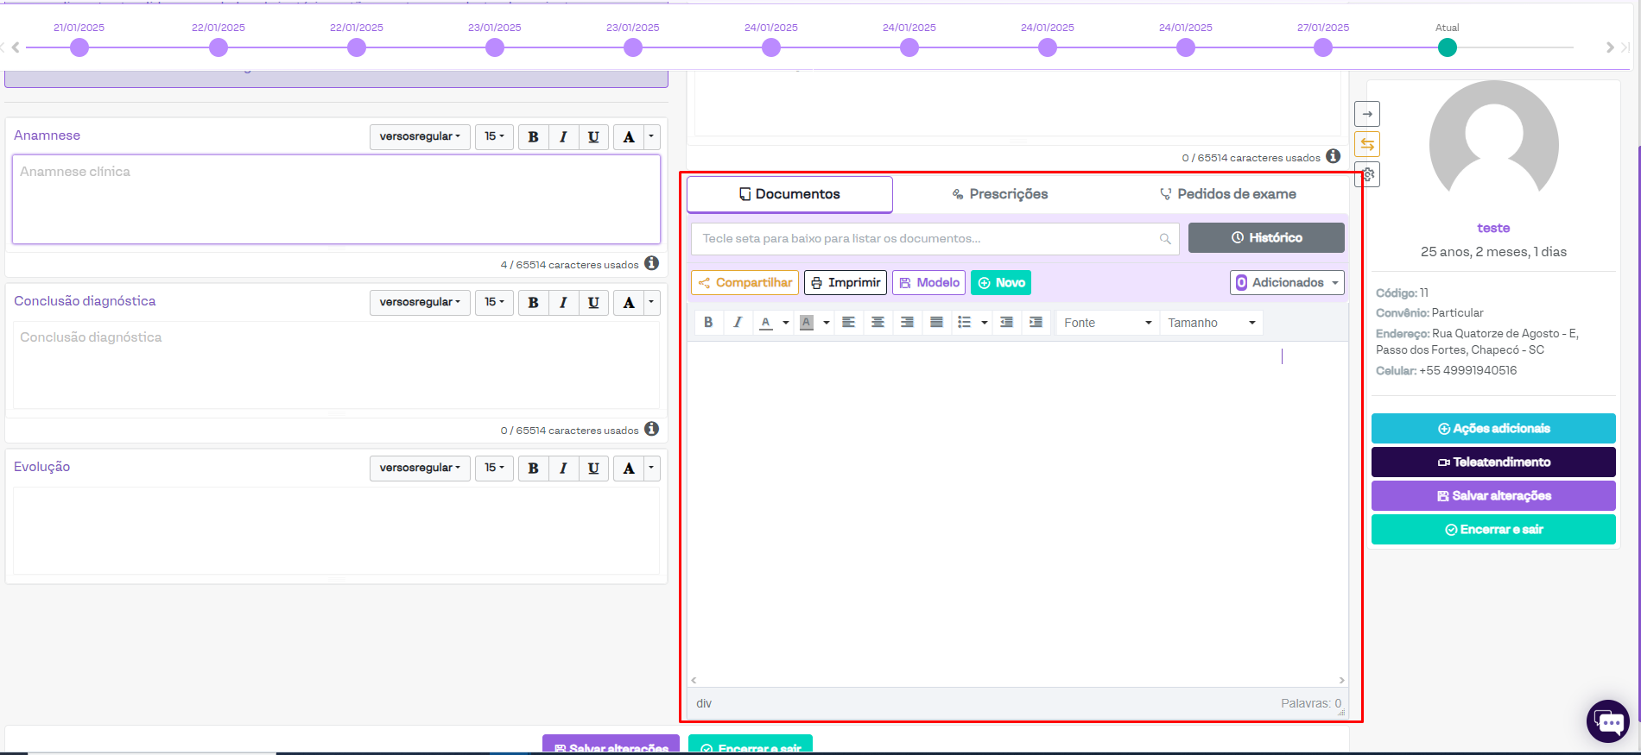Select the first 21/01/2025 timeline marker
The width and height of the screenshot is (1641, 755).
79,47
